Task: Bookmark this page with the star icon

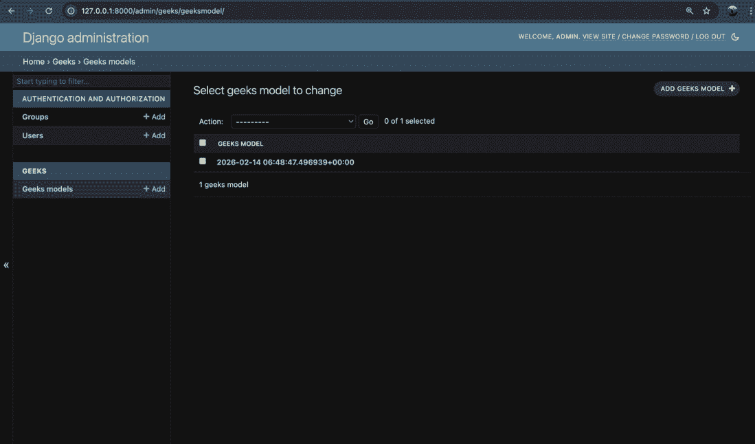Action: pyautogui.click(x=706, y=10)
